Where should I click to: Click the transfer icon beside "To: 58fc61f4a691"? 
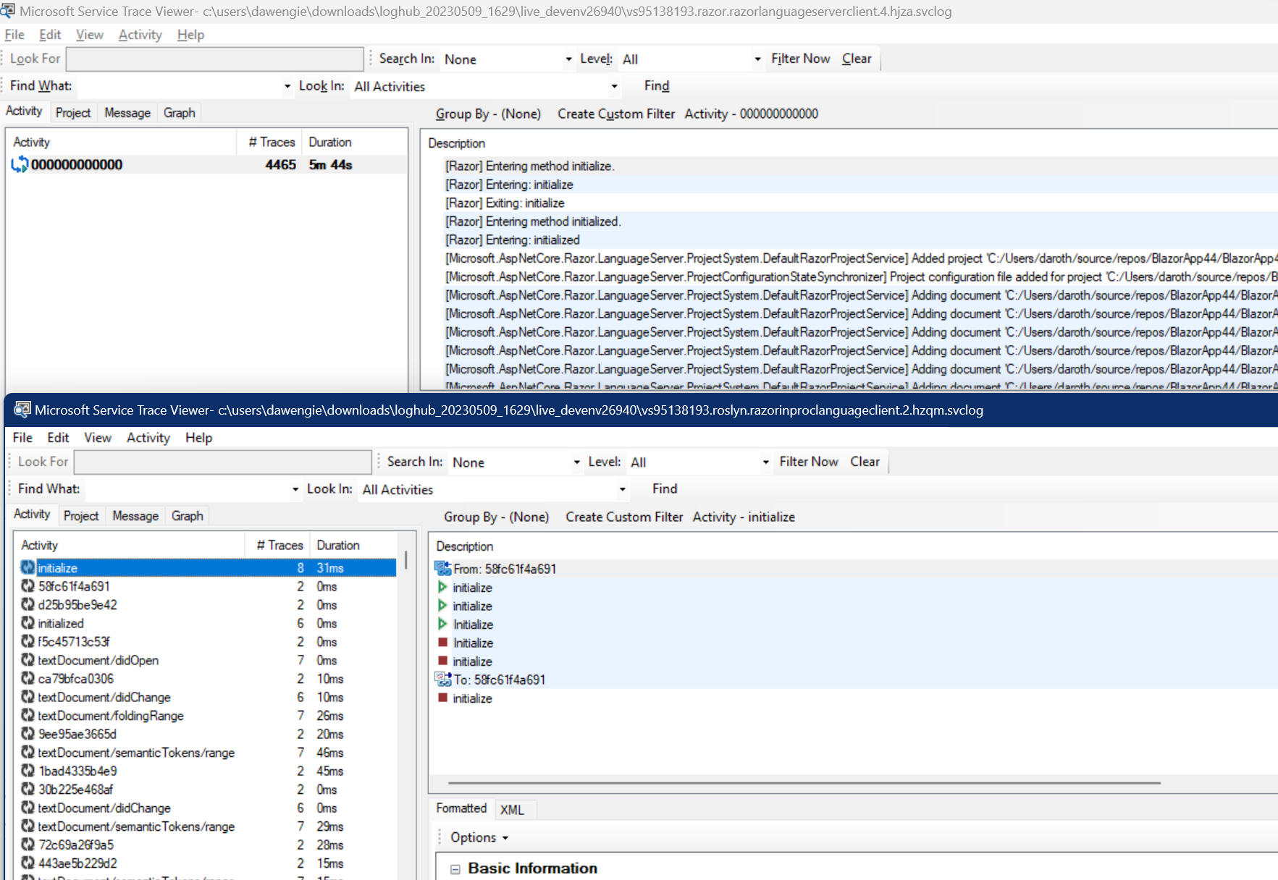[x=442, y=679]
